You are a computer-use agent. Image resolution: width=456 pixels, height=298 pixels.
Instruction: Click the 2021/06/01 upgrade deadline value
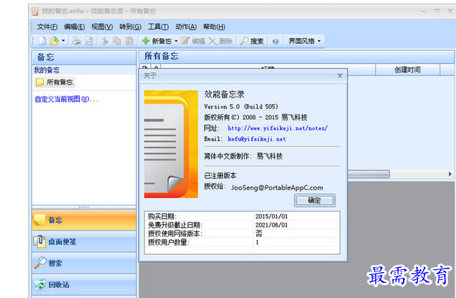[x=271, y=225]
